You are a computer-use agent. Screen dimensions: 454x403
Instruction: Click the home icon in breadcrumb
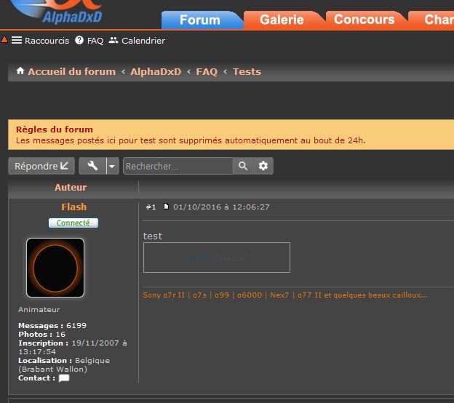tap(20, 71)
